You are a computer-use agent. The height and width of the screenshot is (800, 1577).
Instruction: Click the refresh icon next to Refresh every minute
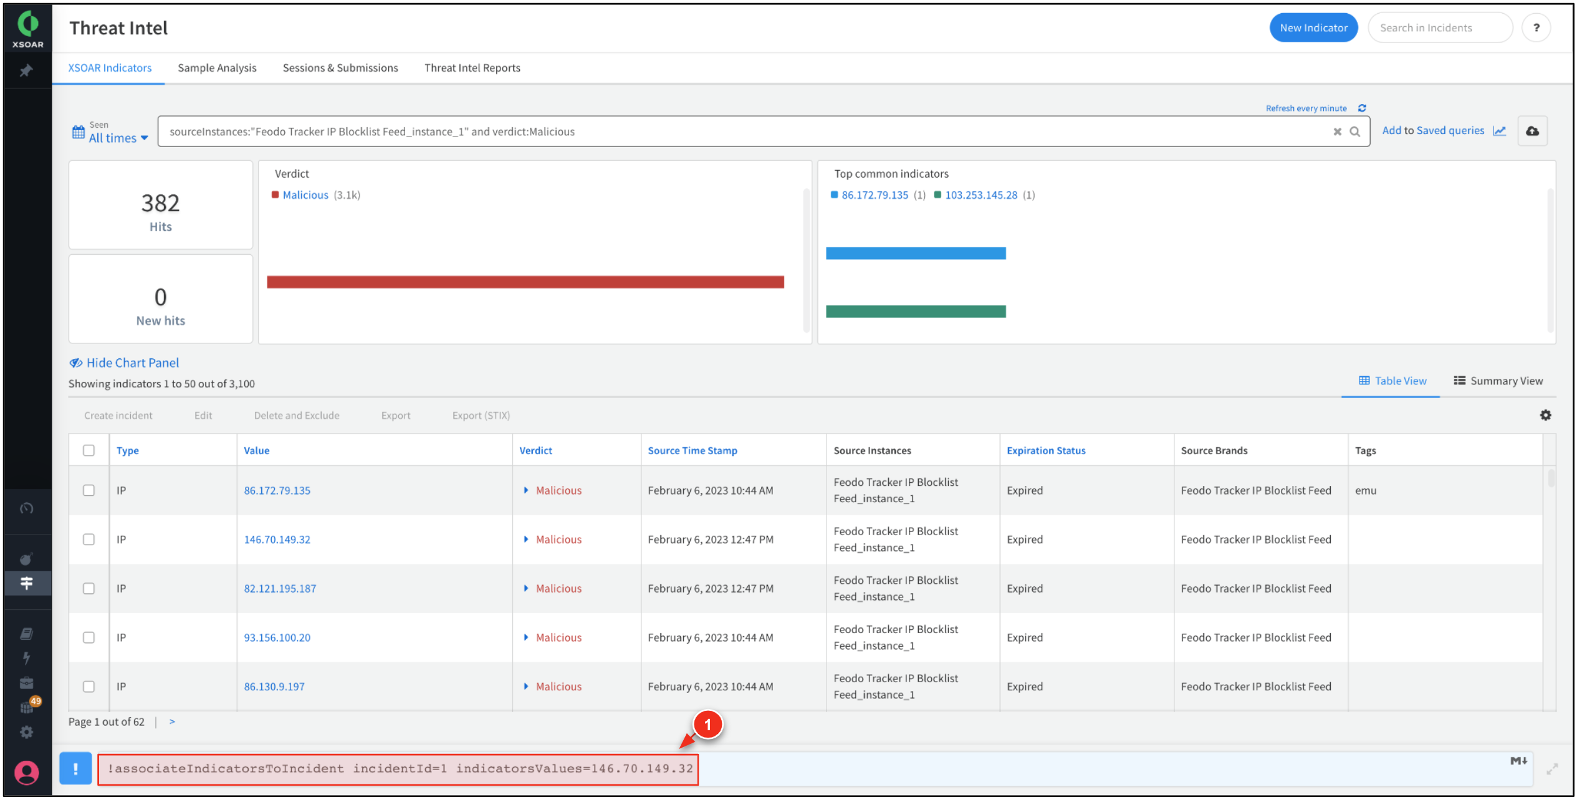click(1362, 108)
